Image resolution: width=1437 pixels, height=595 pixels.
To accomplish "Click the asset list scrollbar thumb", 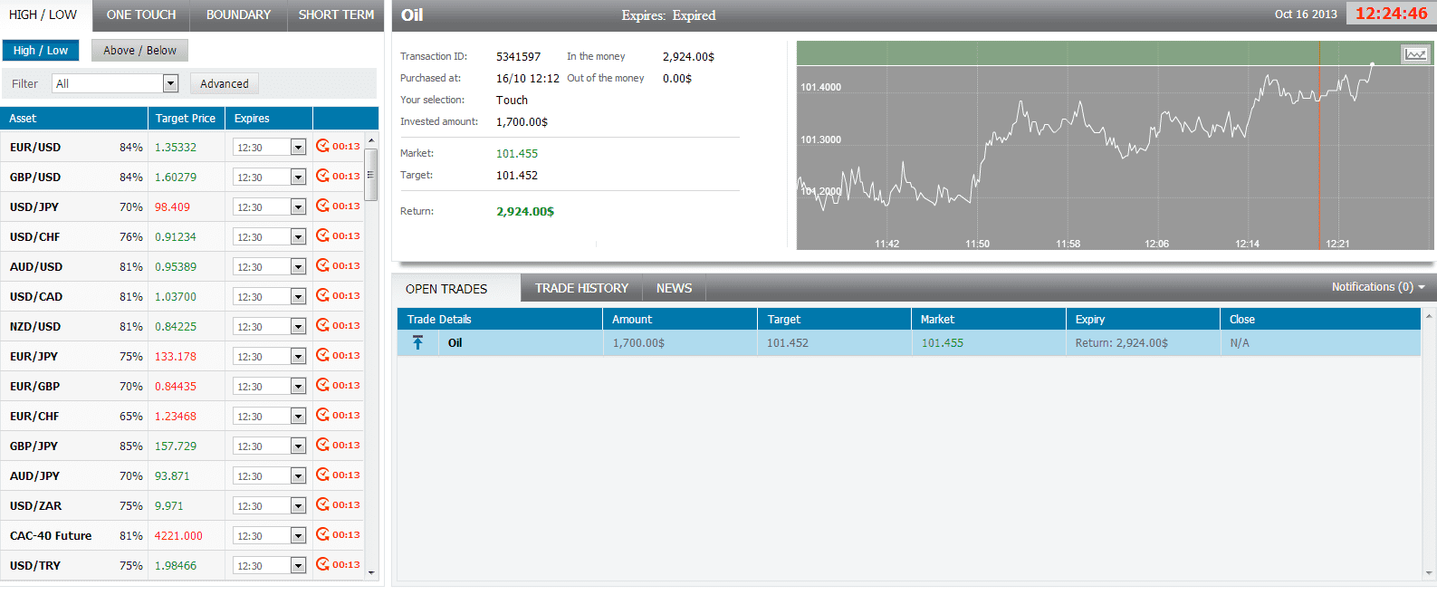I will click(x=370, y=175).
